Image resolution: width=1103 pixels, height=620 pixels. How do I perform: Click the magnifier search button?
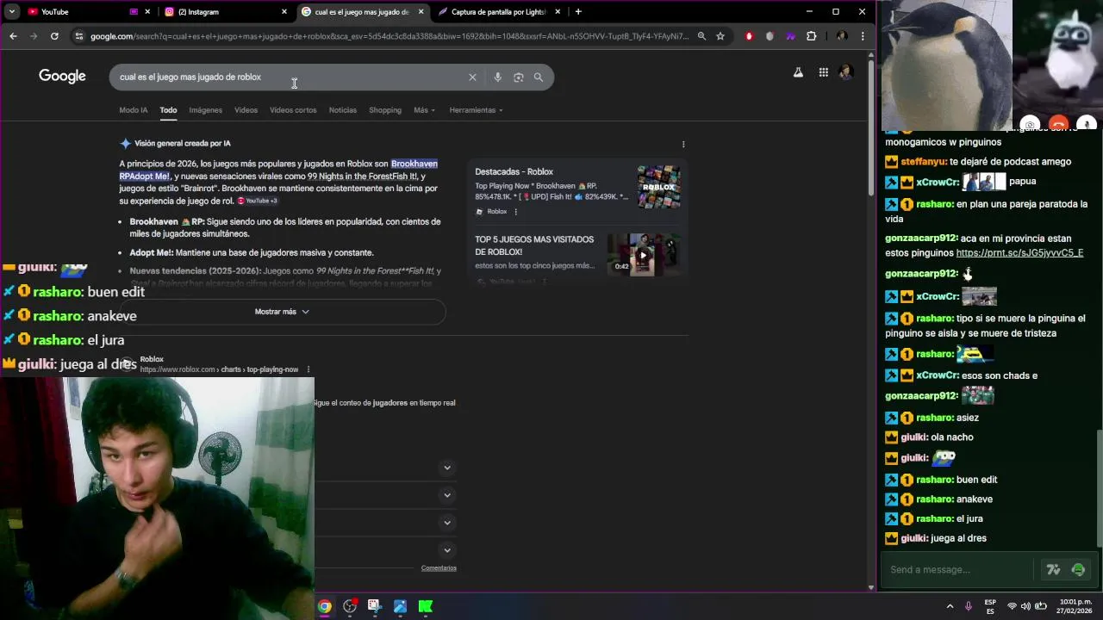click(539, 77)
